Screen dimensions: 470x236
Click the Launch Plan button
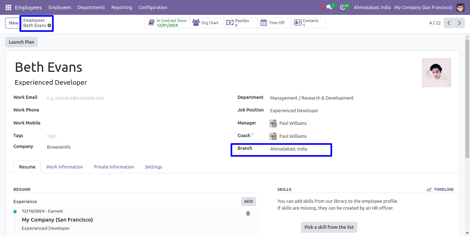pos(21,42)
